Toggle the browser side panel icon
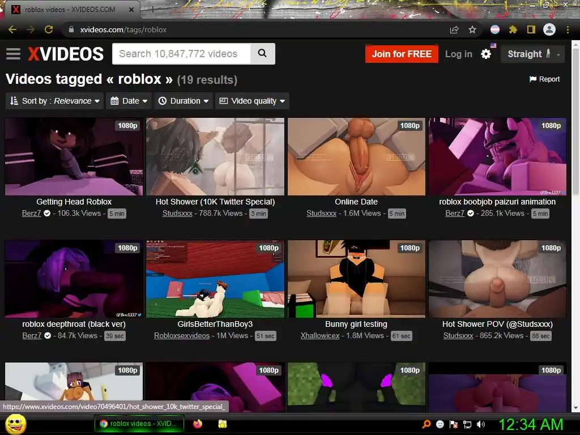580x435 pixels. (531, 29)
